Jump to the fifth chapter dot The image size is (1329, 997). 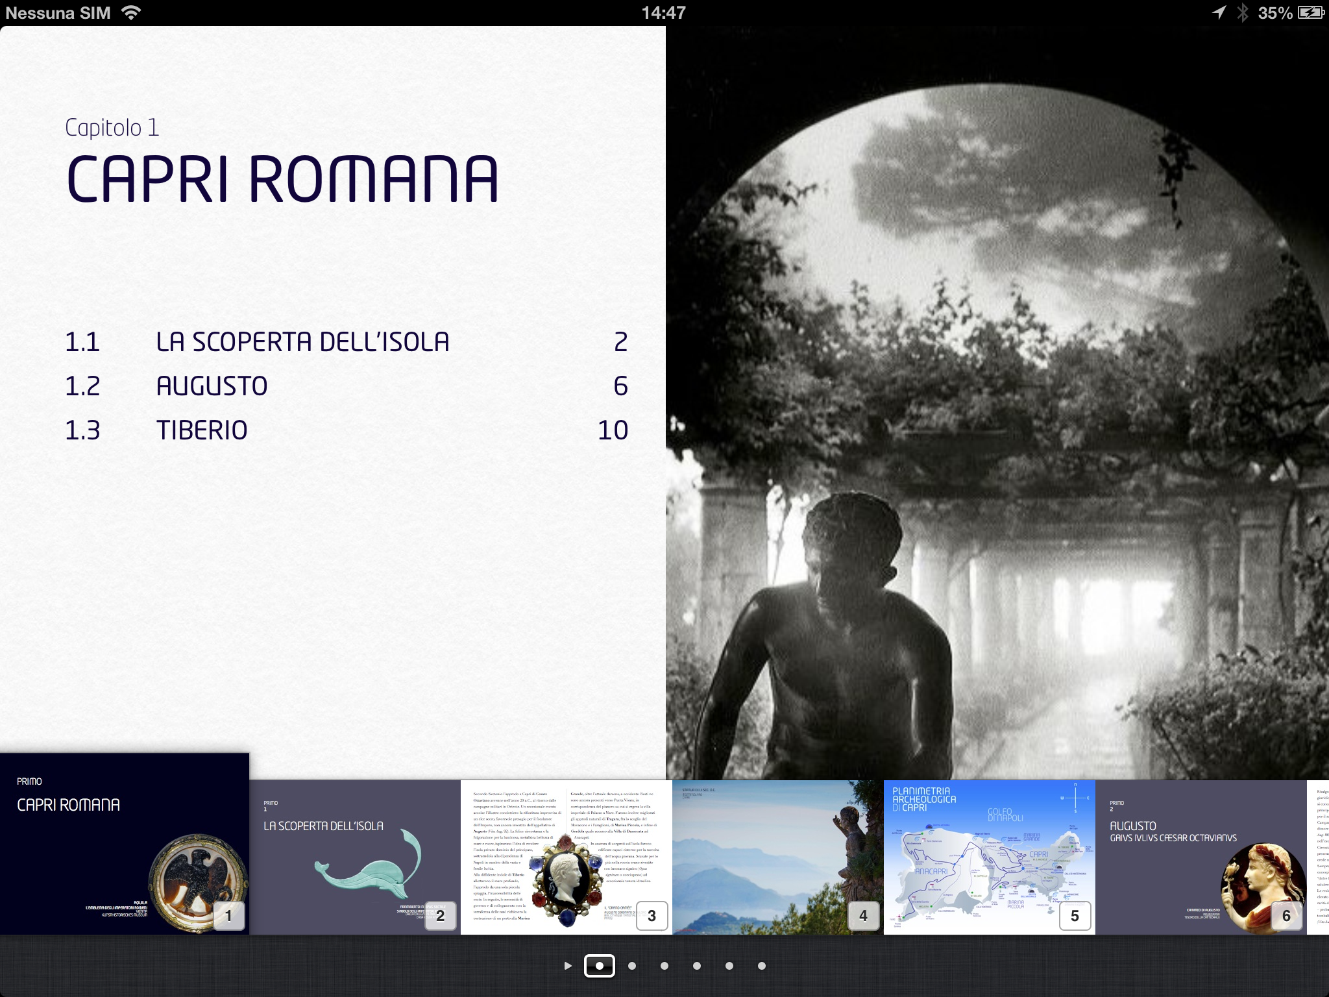[x=729, y=966]
